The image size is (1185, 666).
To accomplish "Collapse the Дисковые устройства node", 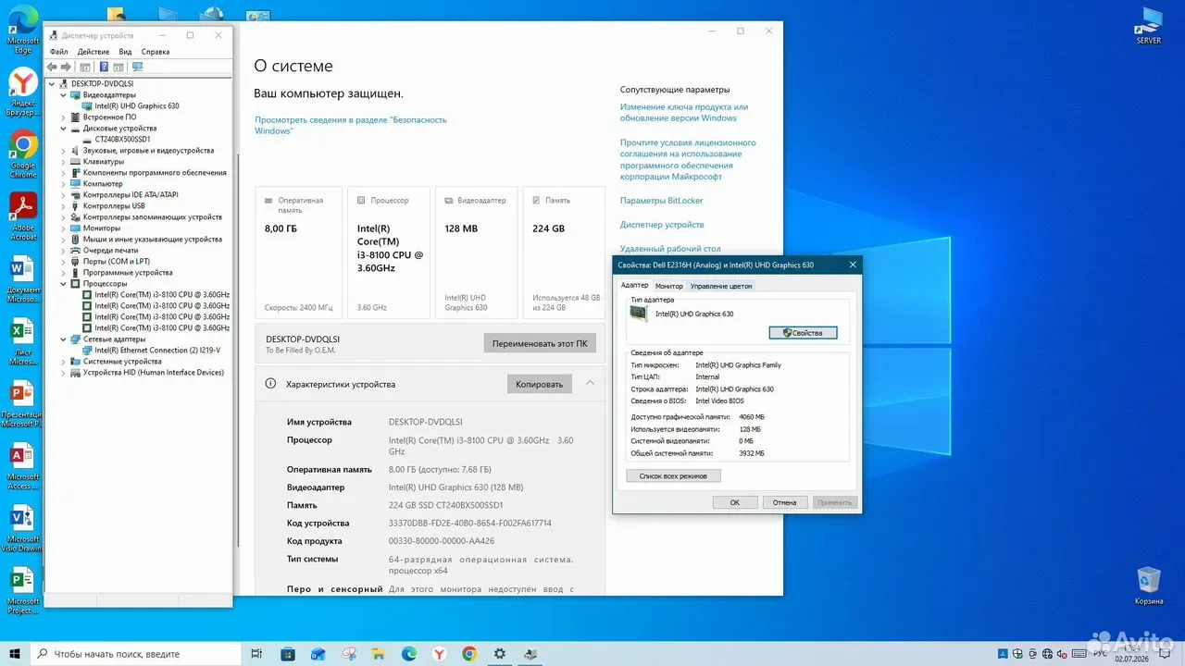I will 64,129.
